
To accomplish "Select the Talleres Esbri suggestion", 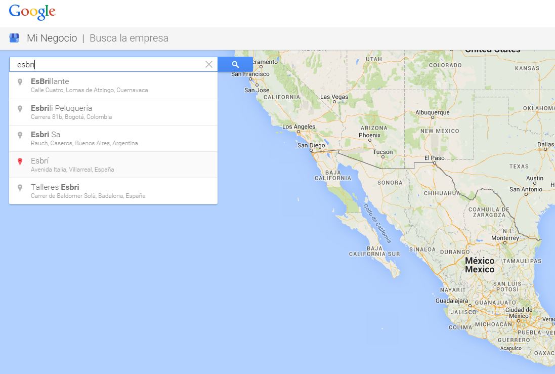I will (x=113, y=191).
